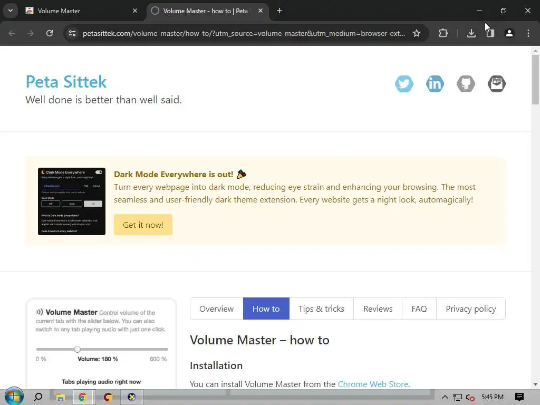Image resolution: width=540 pixels, height=405 pixels.
Task: Open Chrome three-dot menu
Action: (x=528, y=33)
